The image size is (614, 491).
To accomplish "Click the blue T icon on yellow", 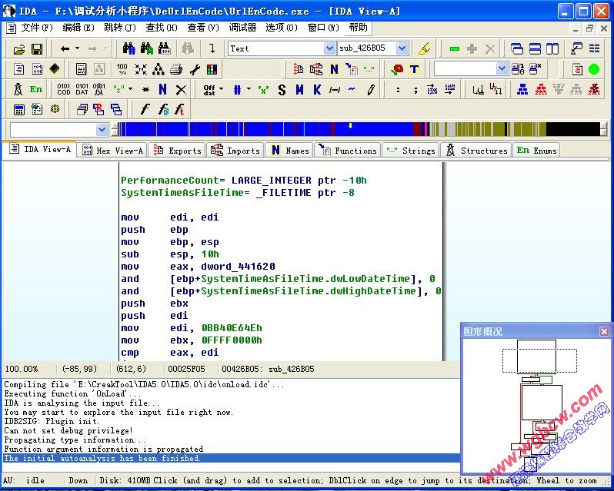I will 414,70.
